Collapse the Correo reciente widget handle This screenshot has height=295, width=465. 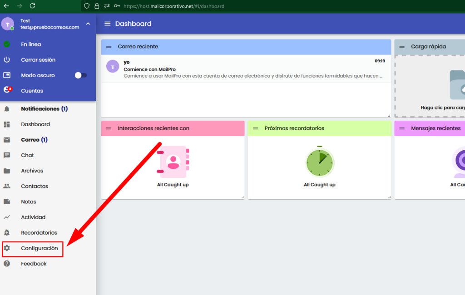click(109, 47)
